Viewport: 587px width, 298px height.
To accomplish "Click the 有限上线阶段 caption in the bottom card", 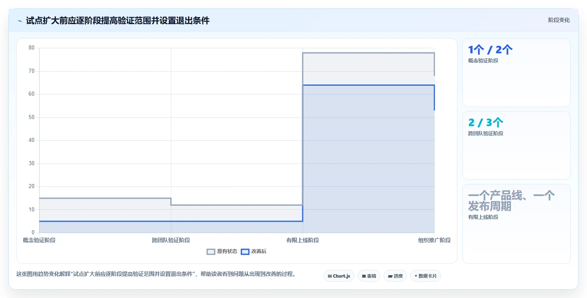I will point(483,217).
